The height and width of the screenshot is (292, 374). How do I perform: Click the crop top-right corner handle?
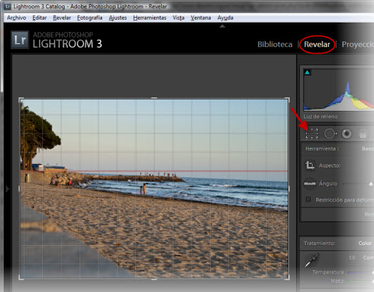point(287,100)
